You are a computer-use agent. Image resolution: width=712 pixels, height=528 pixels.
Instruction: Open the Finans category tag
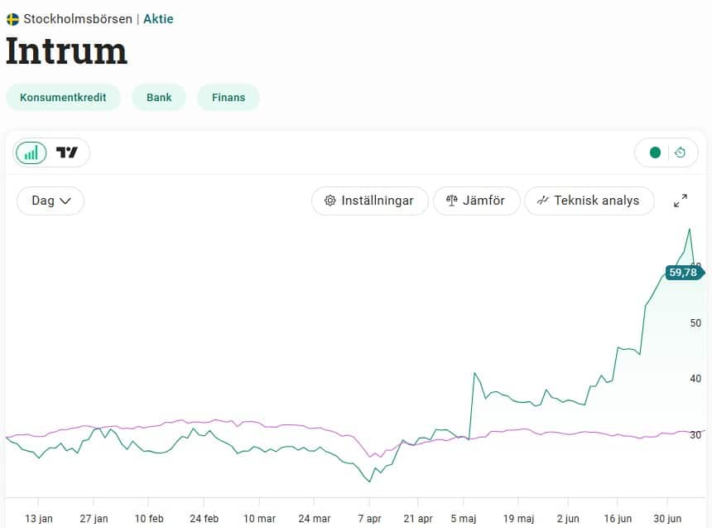coord(229,97)
